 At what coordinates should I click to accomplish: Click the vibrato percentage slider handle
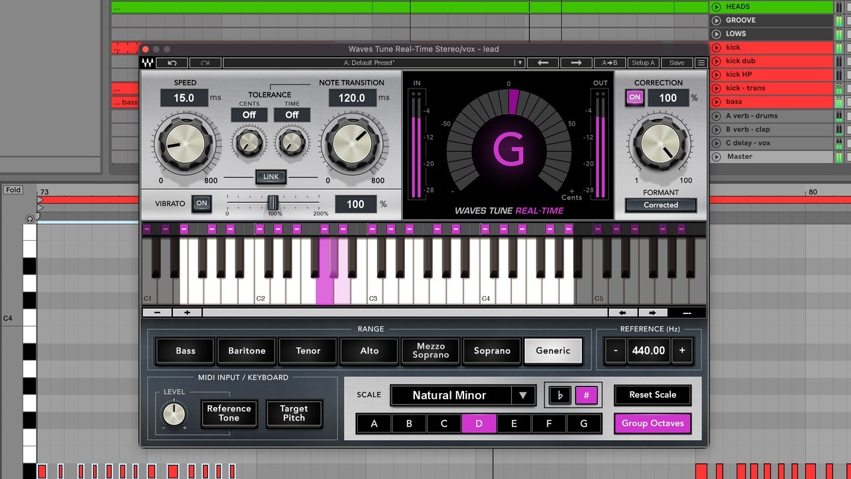pyautogui.click(x=273, y=203)
